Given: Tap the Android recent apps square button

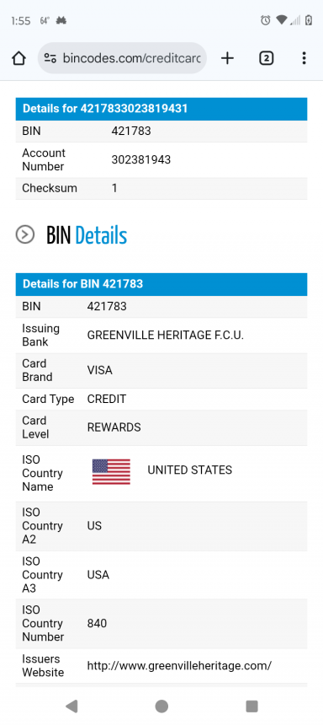Looking at the screenshot, I should [252, 706].
